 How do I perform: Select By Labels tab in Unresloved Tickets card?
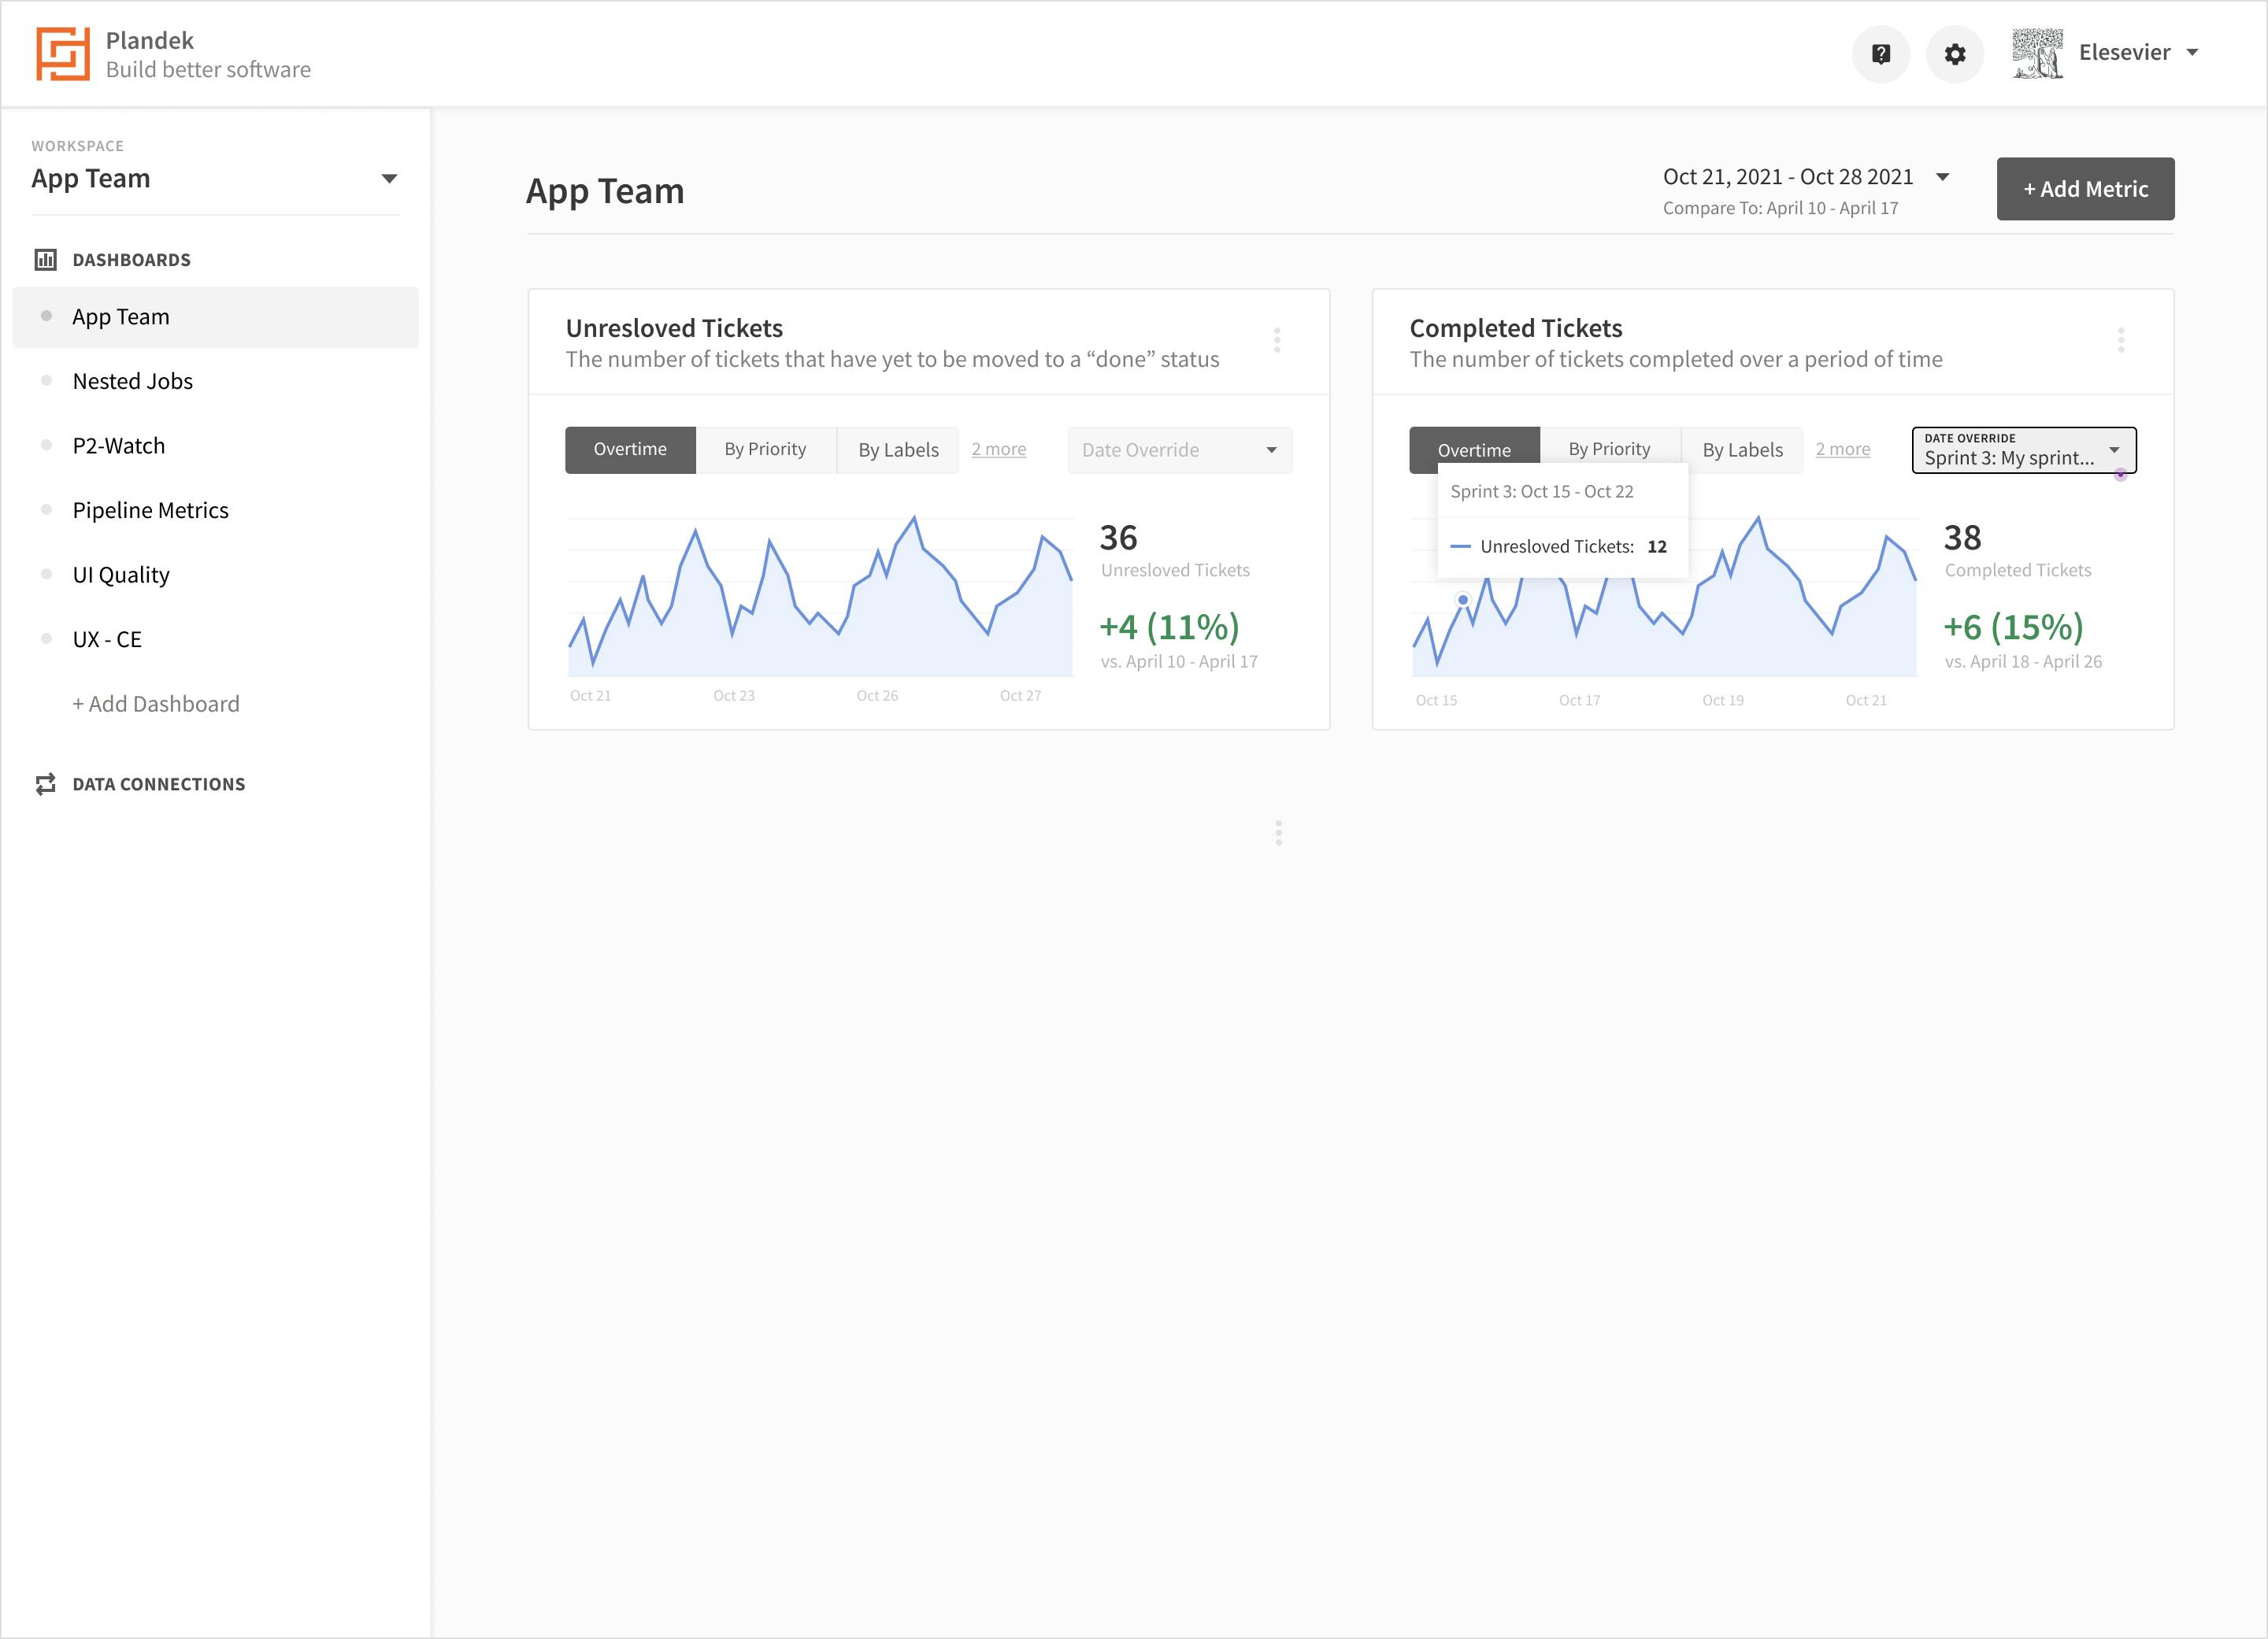click(x=898, y=450)
